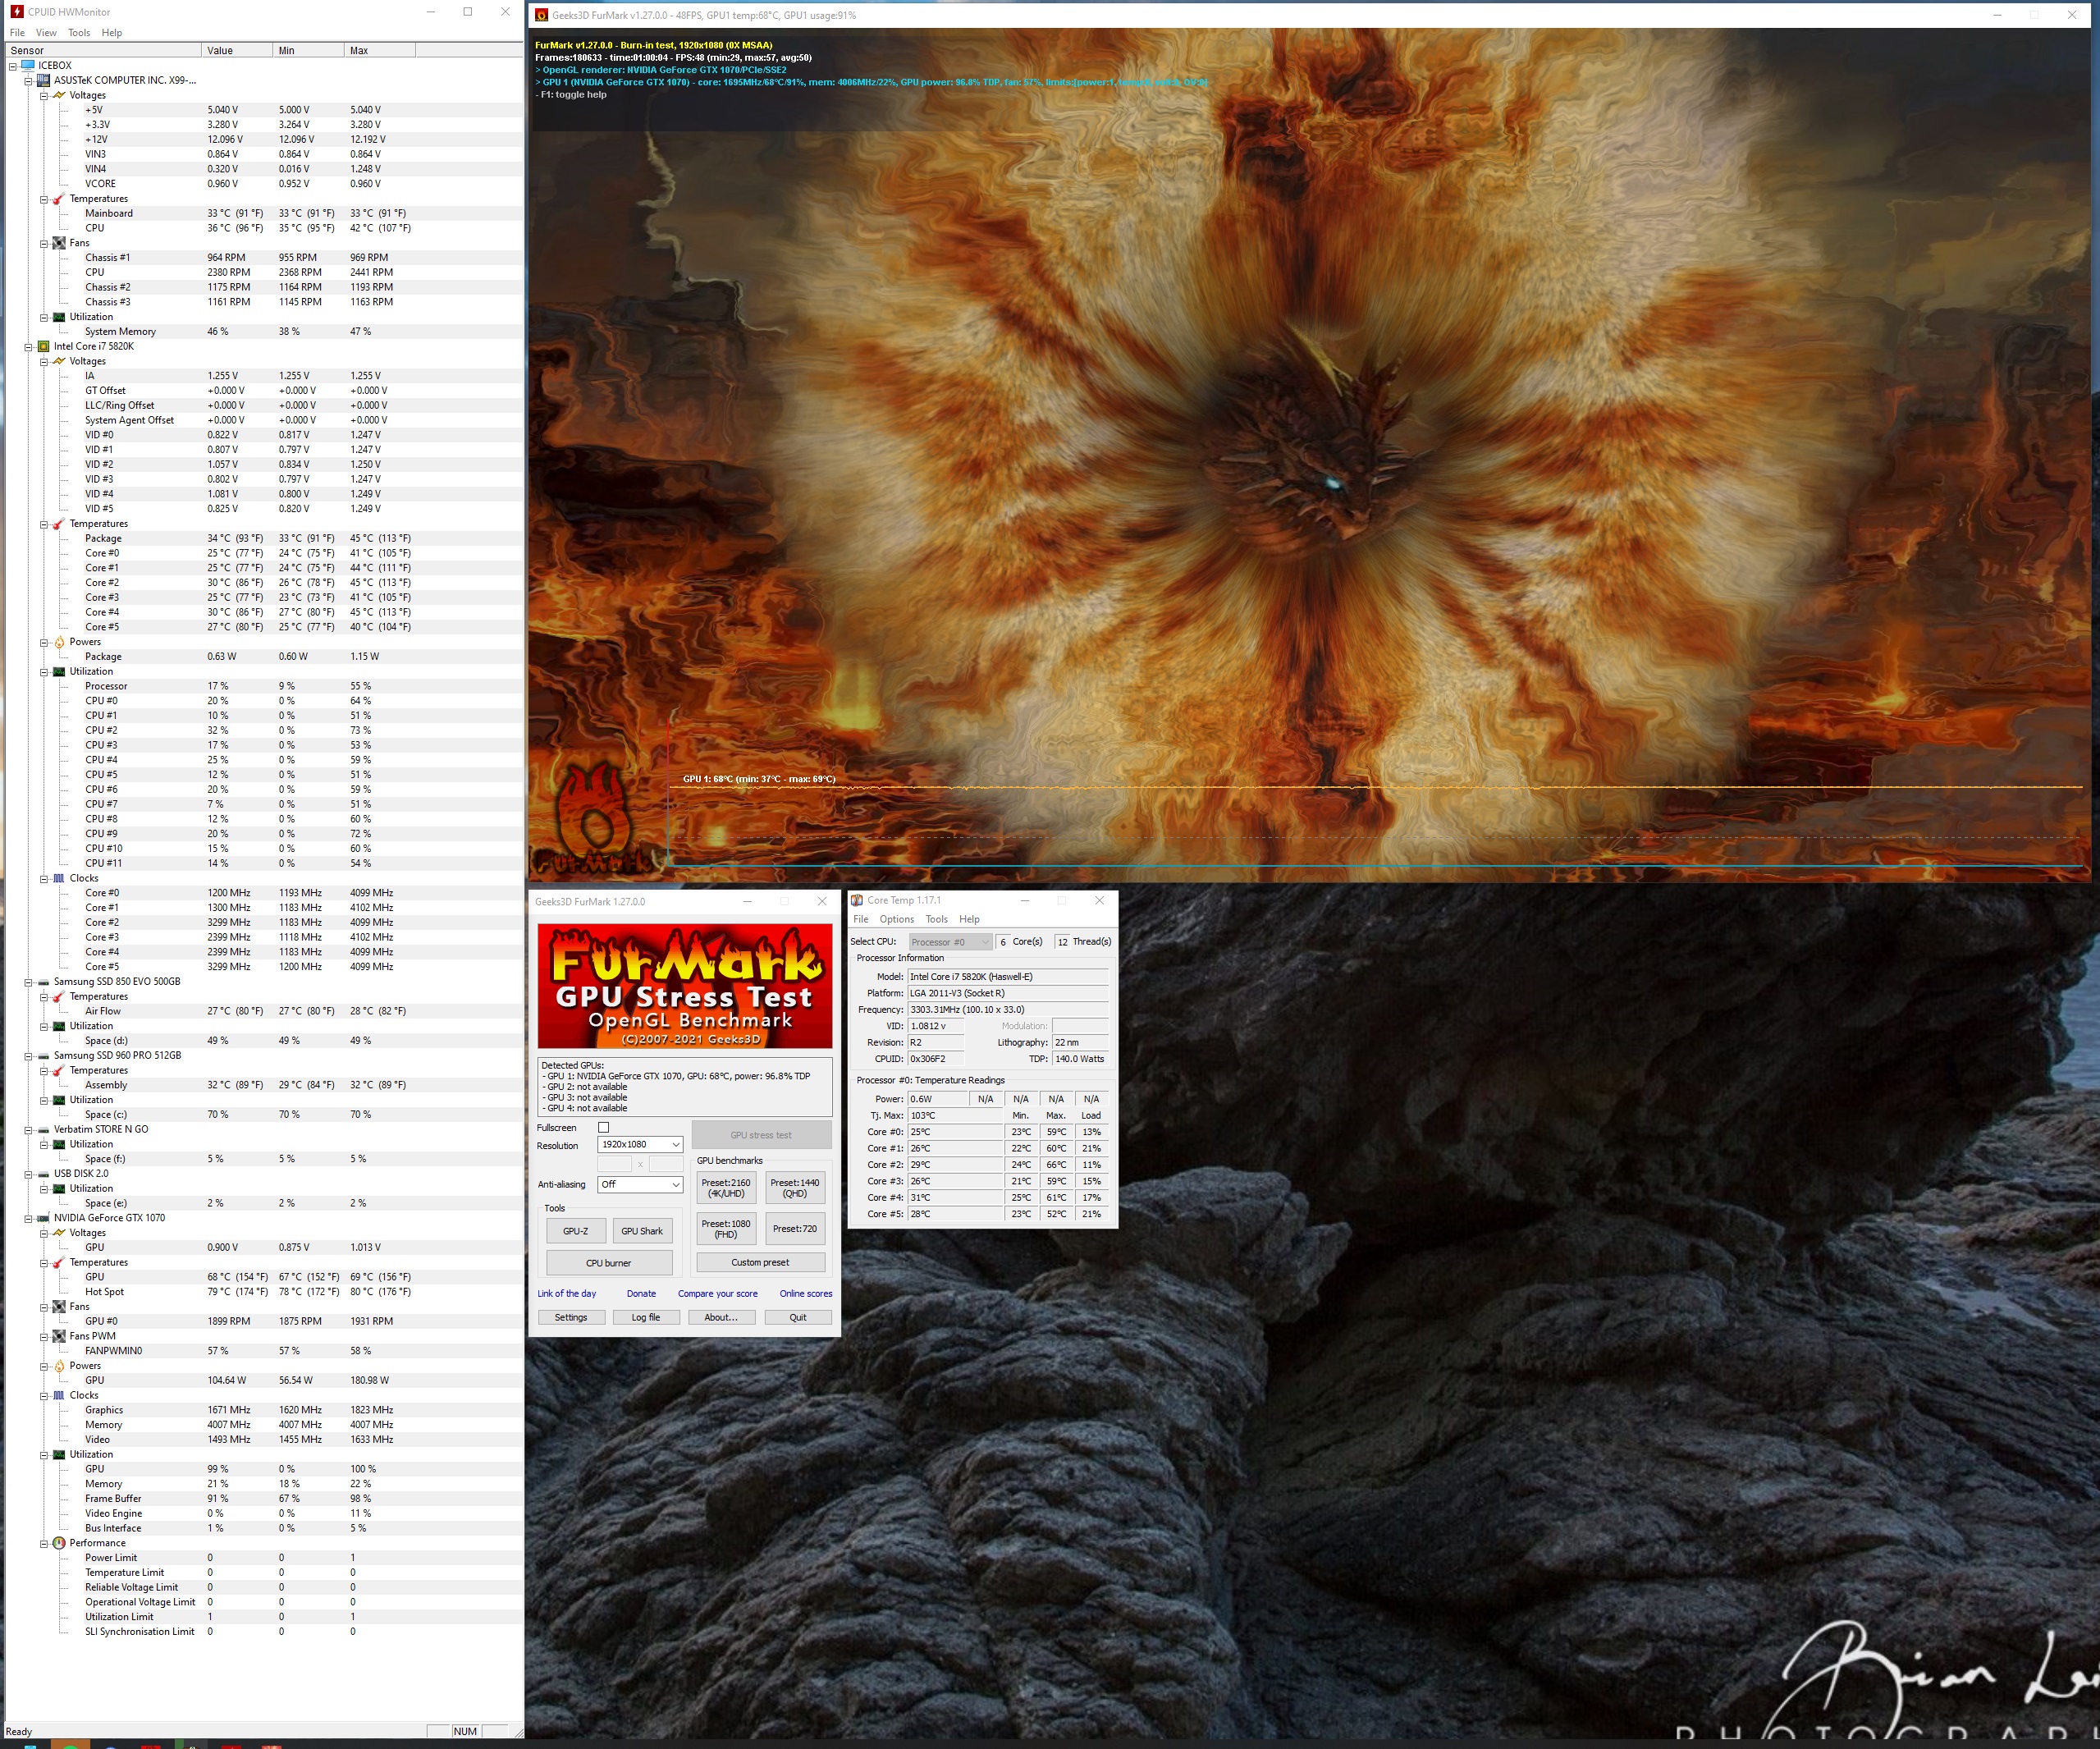The height and width of the screenshot is (1749, 2100).
Task: Click the USB DISK 2.0 drive icon
Action: point(44,1174)
